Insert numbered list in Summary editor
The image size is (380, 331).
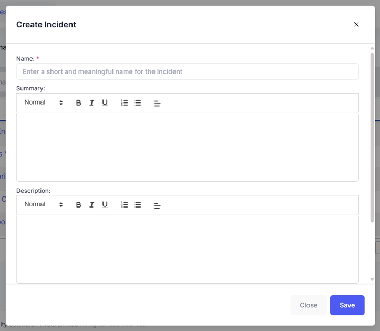(125, 103)
